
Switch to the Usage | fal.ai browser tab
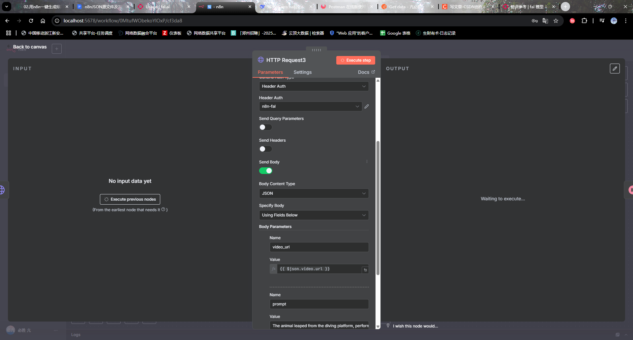coord(164,7)
